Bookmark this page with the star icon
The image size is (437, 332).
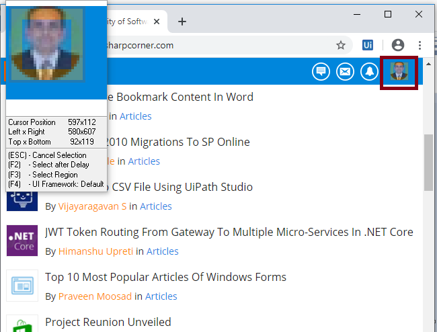(341, 45)
